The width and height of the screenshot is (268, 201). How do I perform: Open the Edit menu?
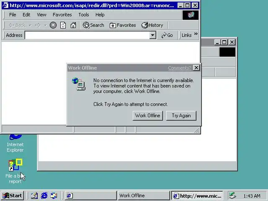(x=26, y=15)
